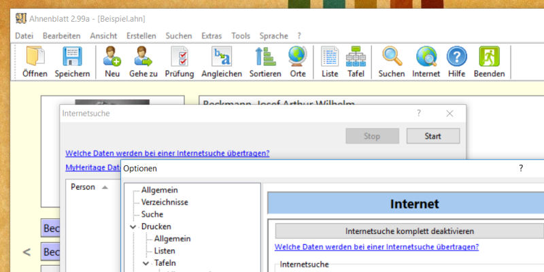The image size is (544, 272).
Task: Click Internetsuche komplett deaktivieren button
Action: (409, 231)
